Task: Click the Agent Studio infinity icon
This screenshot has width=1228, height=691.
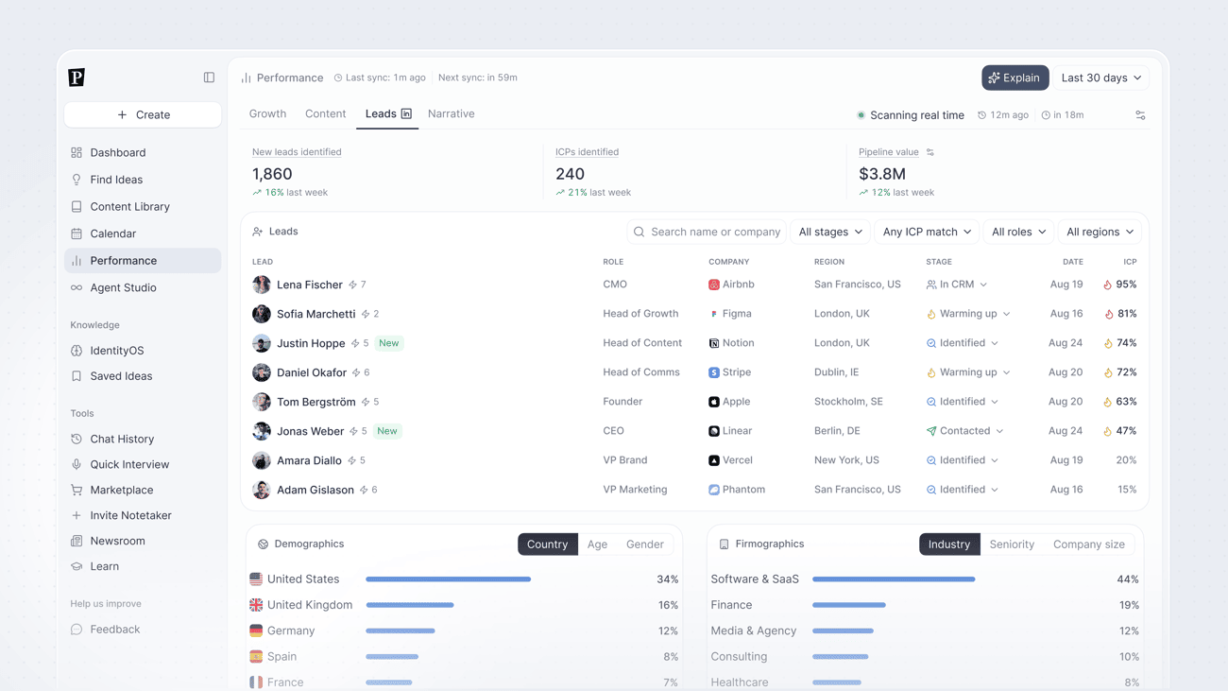Action: 77,287
